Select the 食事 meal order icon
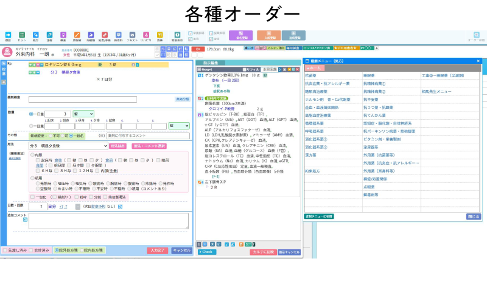487x304 pixels. click(160, 36)
